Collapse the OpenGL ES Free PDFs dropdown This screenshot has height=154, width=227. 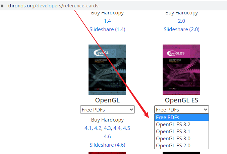pos(181,109)
